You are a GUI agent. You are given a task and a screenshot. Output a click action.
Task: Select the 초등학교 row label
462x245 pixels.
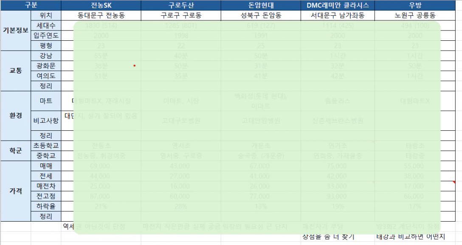(x=46, y=146)
